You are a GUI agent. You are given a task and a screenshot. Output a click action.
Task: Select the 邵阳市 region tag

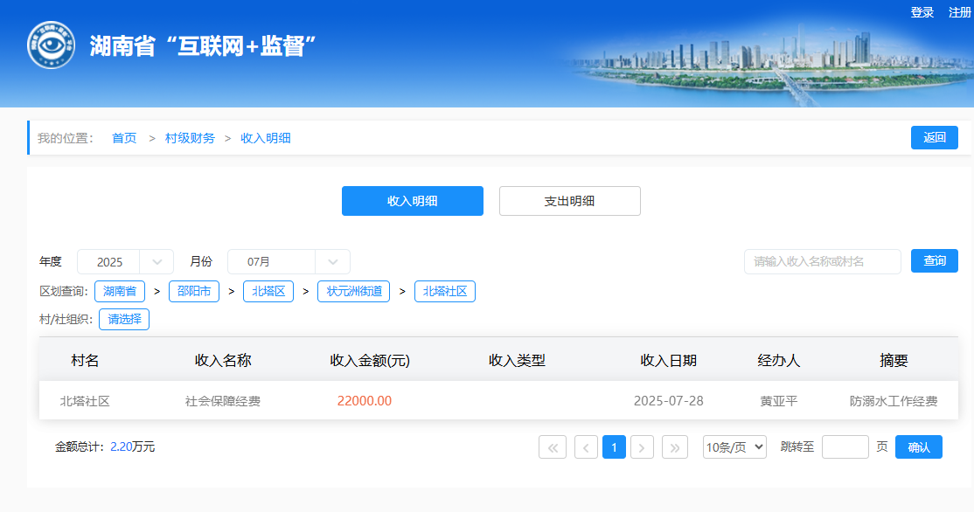[193, 292]
